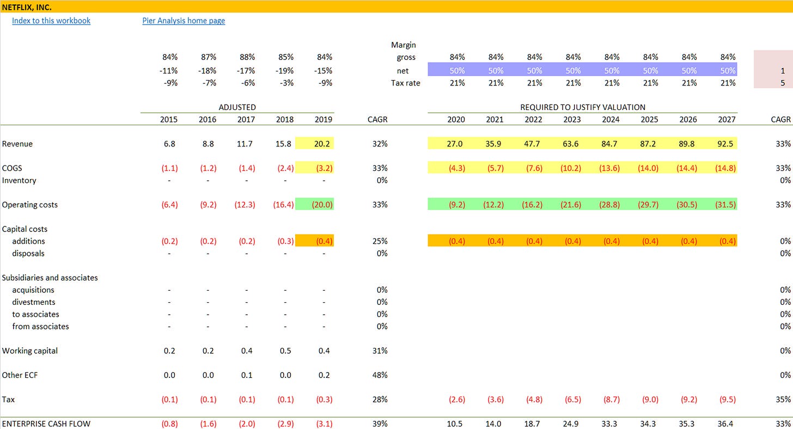Select the Enterprise cash flow CAGR cell 39%
The width and height of the screenshot is (793, 429).
point(379,424)
